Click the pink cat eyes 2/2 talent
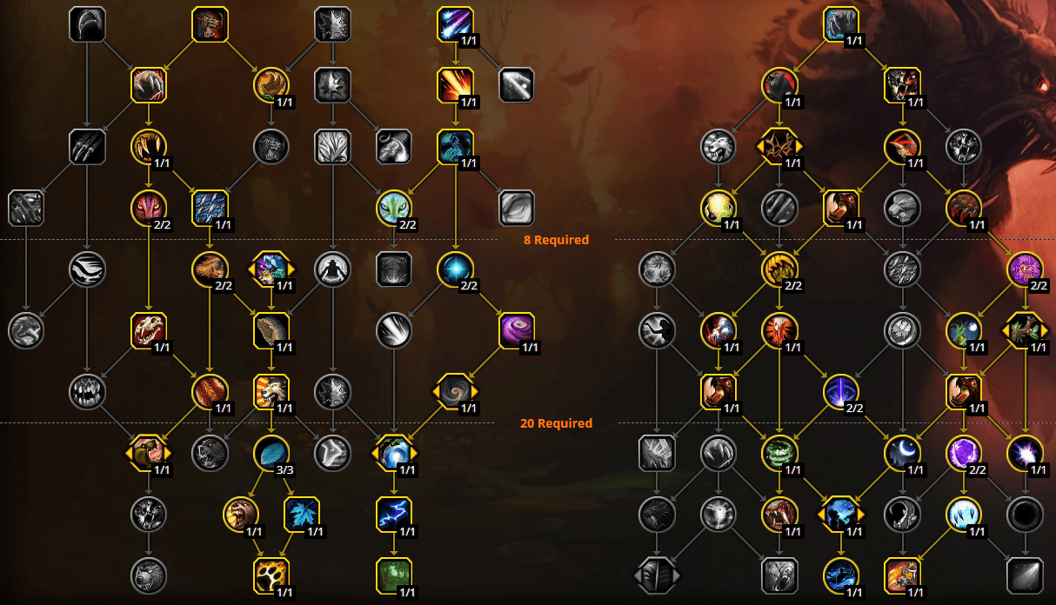The width and height of the screenshot is (1056, 605). [x=149, y=208]
